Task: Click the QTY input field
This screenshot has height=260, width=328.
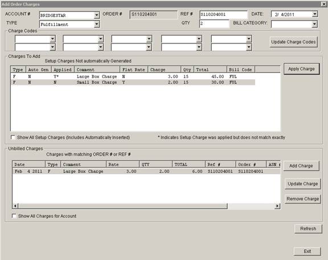Action: 214,23
